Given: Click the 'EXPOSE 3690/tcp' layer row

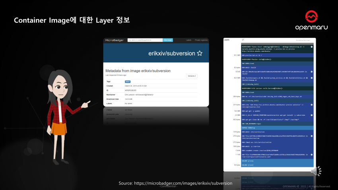Looking at the screenshot, I should click(277, 128).
